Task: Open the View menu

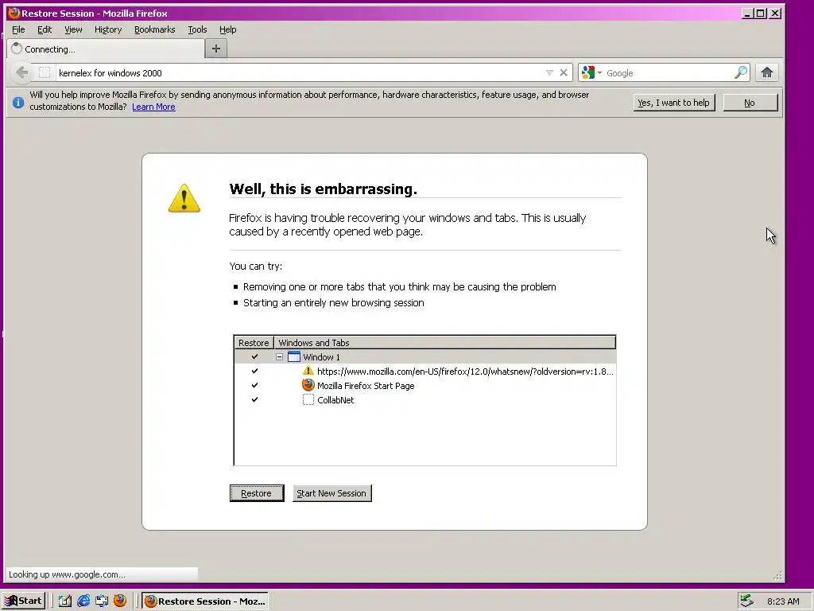Action: click(73, 29)
